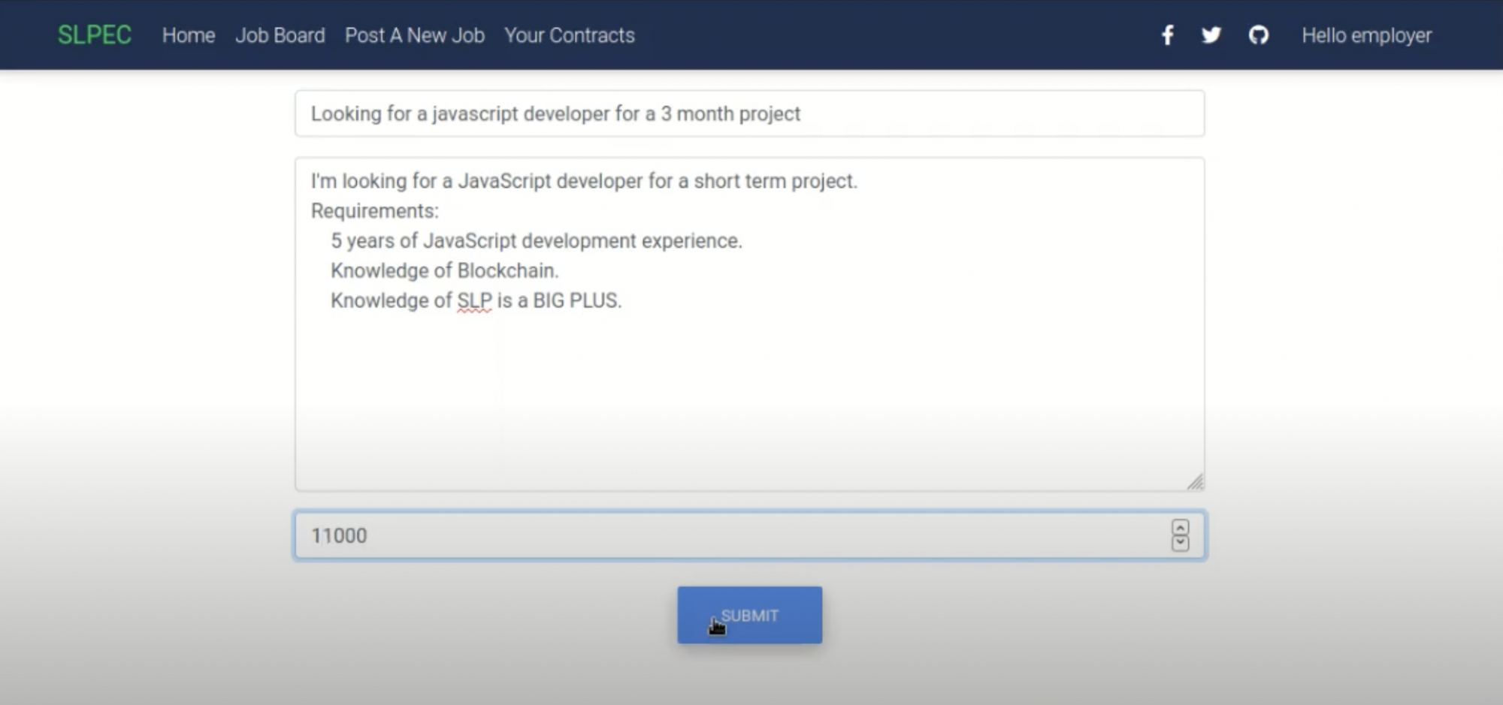Focus the 11000 amount number field
The width and height of the screenshot is (1503, 705).
[749, 535]
